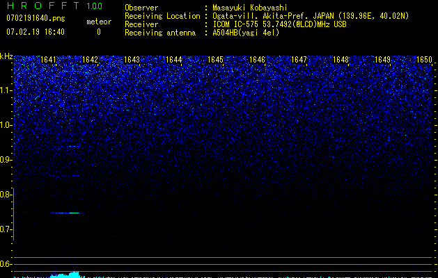The image size is (438, 278).
Task: Click the version number 1.0.0
Action: (x=95, y=6)
